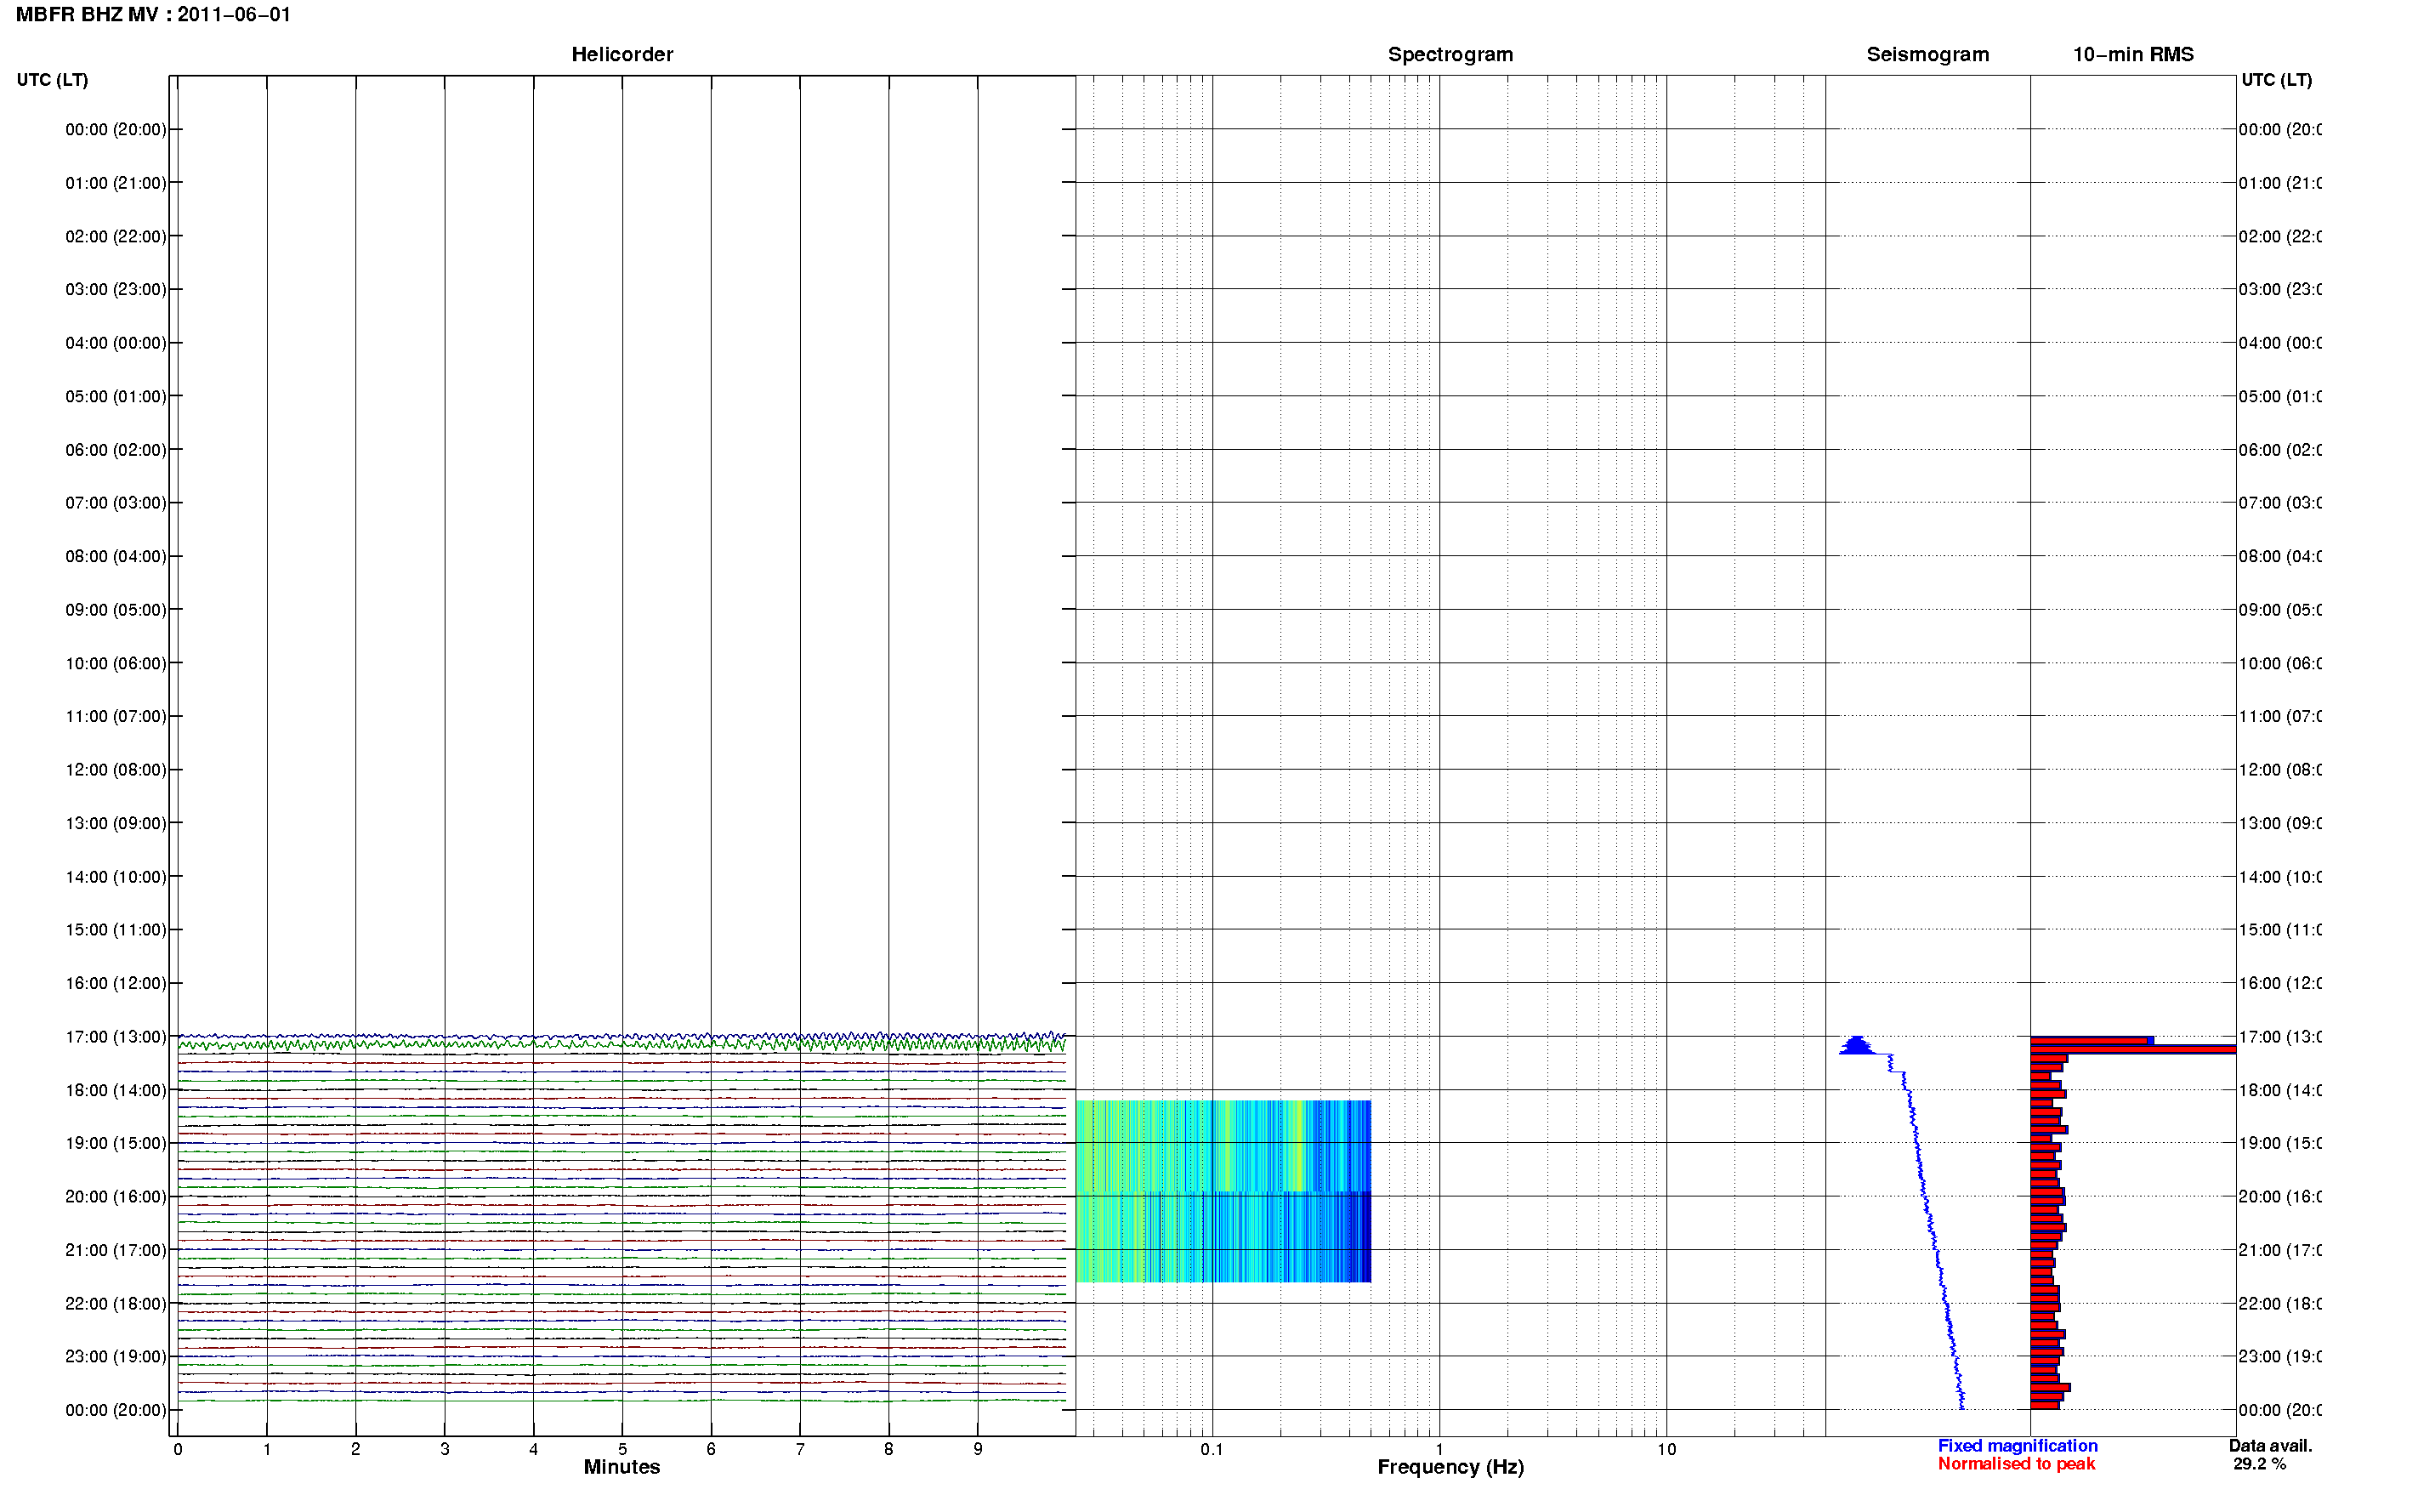Click the left '02:00 (22:00)' time label
The height and width of the screenshot is (1512, 2418).
(116, 236)
